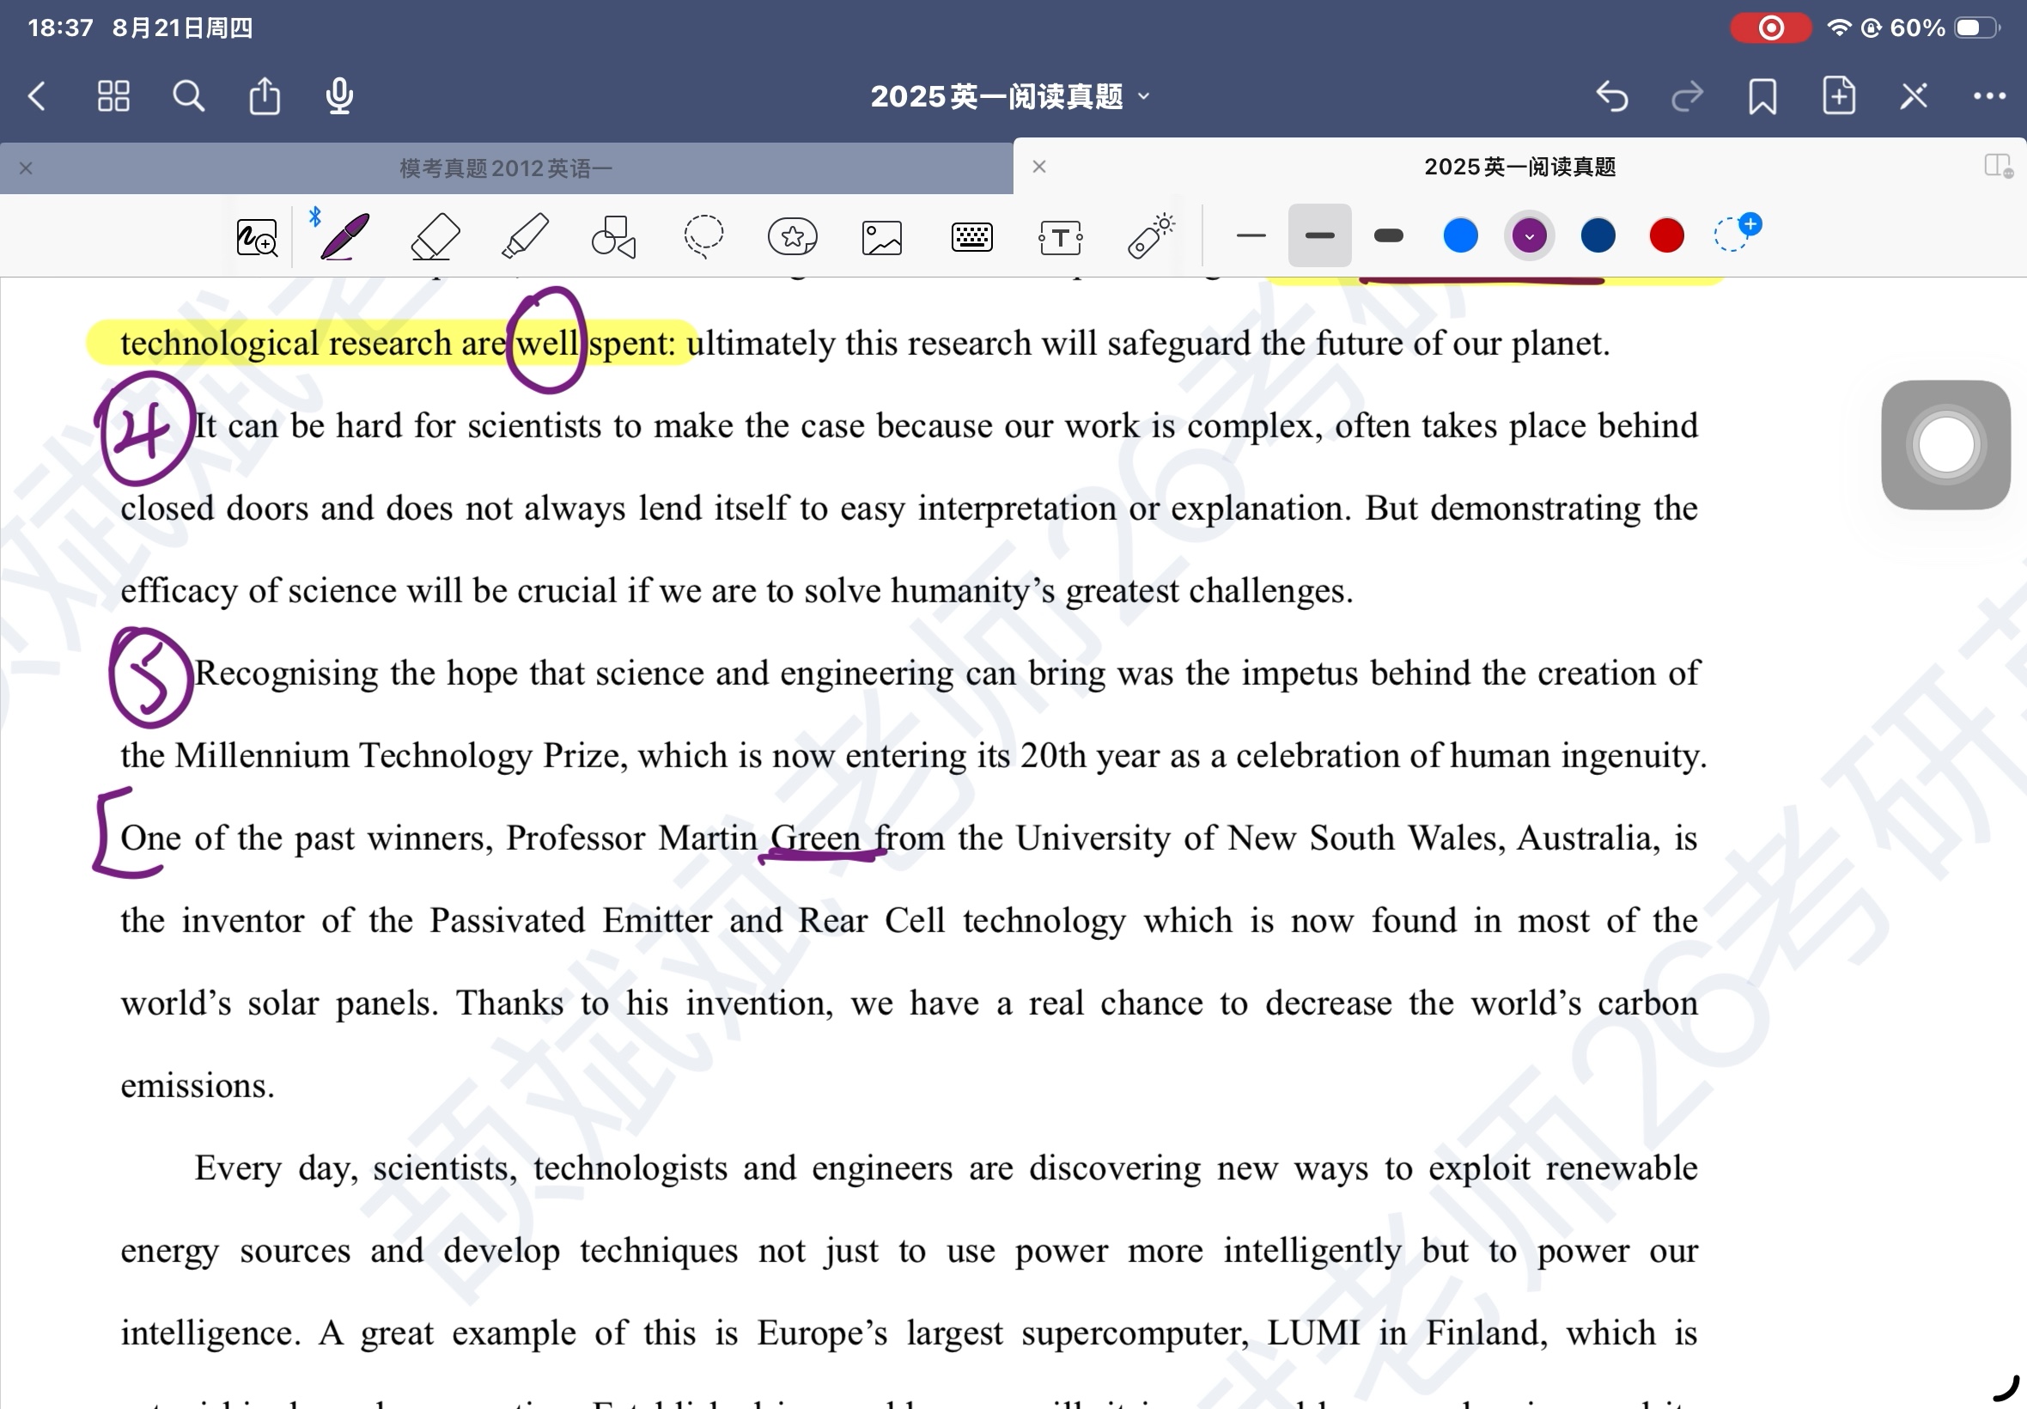The image size is (2027, 1409).
Task: Open the thumbnail grid view
Action: pos(113,95)
